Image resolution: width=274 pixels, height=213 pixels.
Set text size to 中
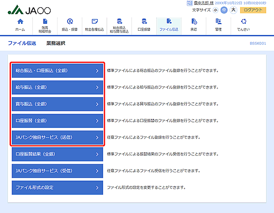point(224,10)
